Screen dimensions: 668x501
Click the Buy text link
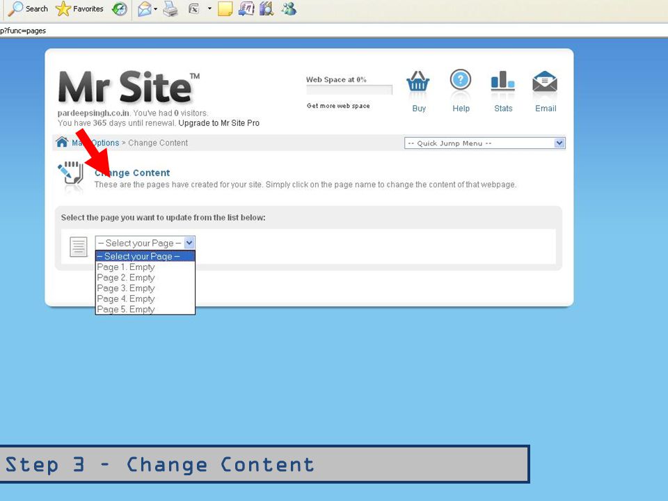point(419,109)
